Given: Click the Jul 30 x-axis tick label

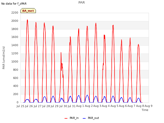Looking at the screenshot, I should pyautogui.click(x=63, y=106).
